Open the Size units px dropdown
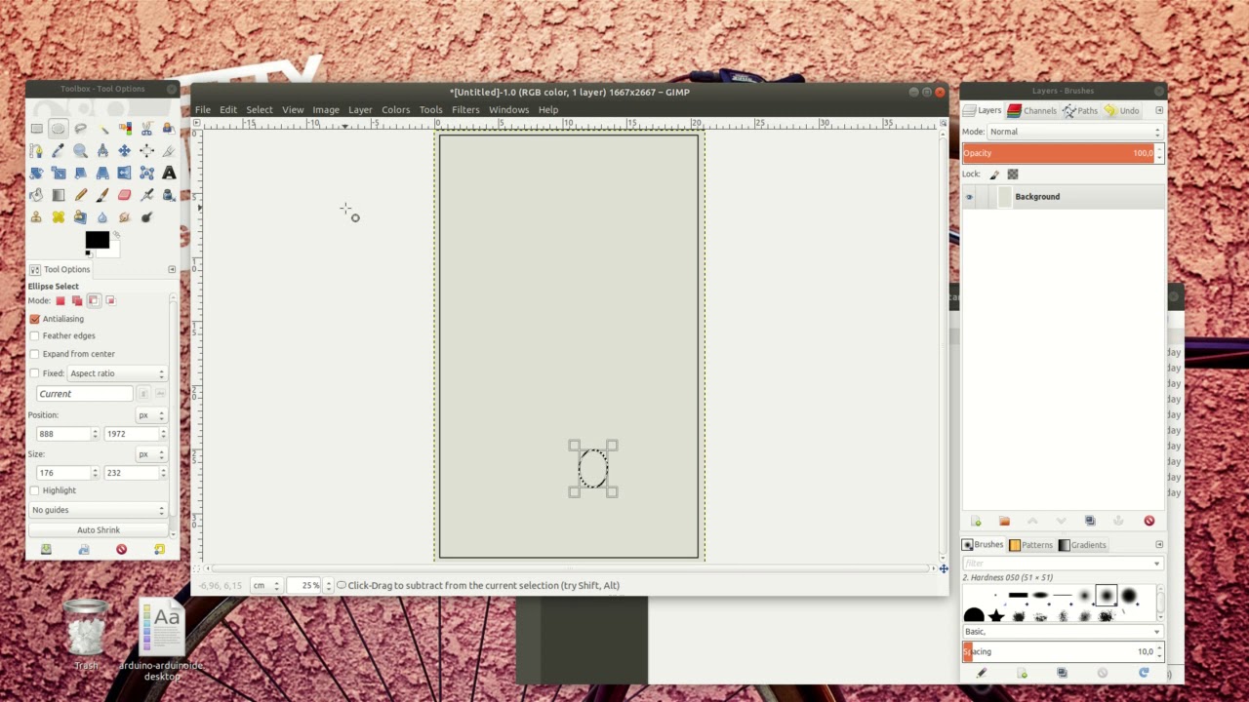 (x=151, y=454)
